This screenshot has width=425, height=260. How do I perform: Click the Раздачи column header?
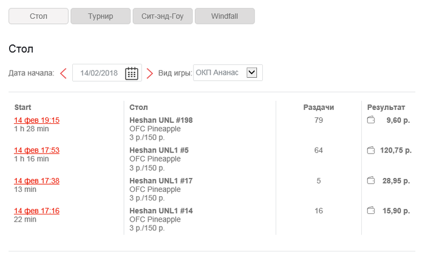point(319,108)
